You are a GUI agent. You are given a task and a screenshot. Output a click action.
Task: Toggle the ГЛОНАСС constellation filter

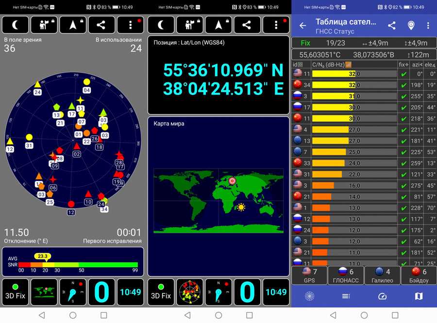pos(345,275)
